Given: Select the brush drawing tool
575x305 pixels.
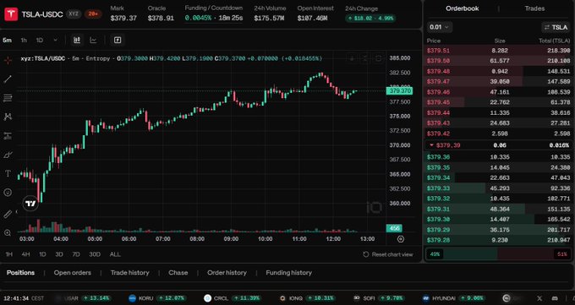Looking at the screenshot, I should (x=8, y=155).
